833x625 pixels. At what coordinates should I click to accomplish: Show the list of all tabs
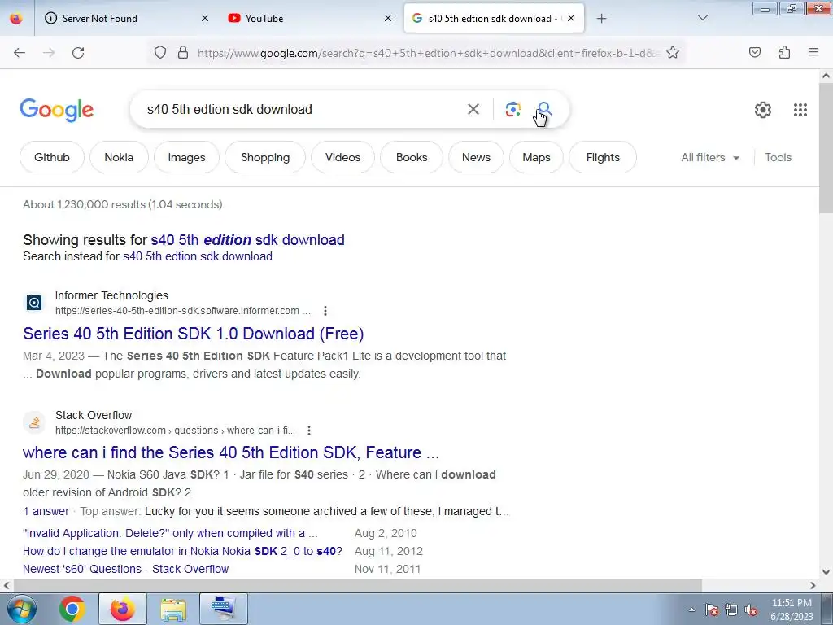(x=702, y=19)
